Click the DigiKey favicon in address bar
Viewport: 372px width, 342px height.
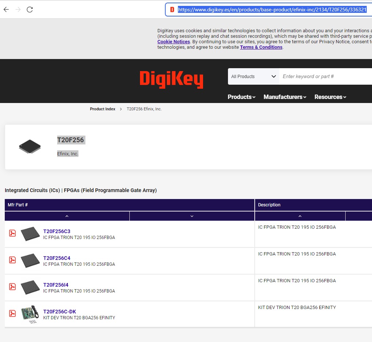(172, 10)
